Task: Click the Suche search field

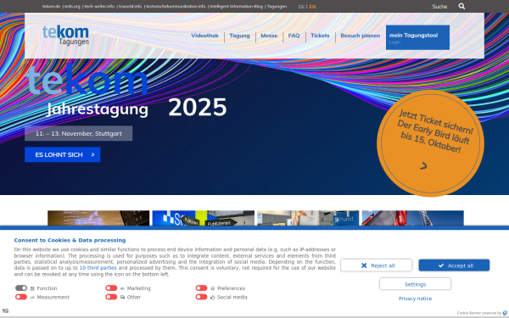Action: [x=439, y=7]
